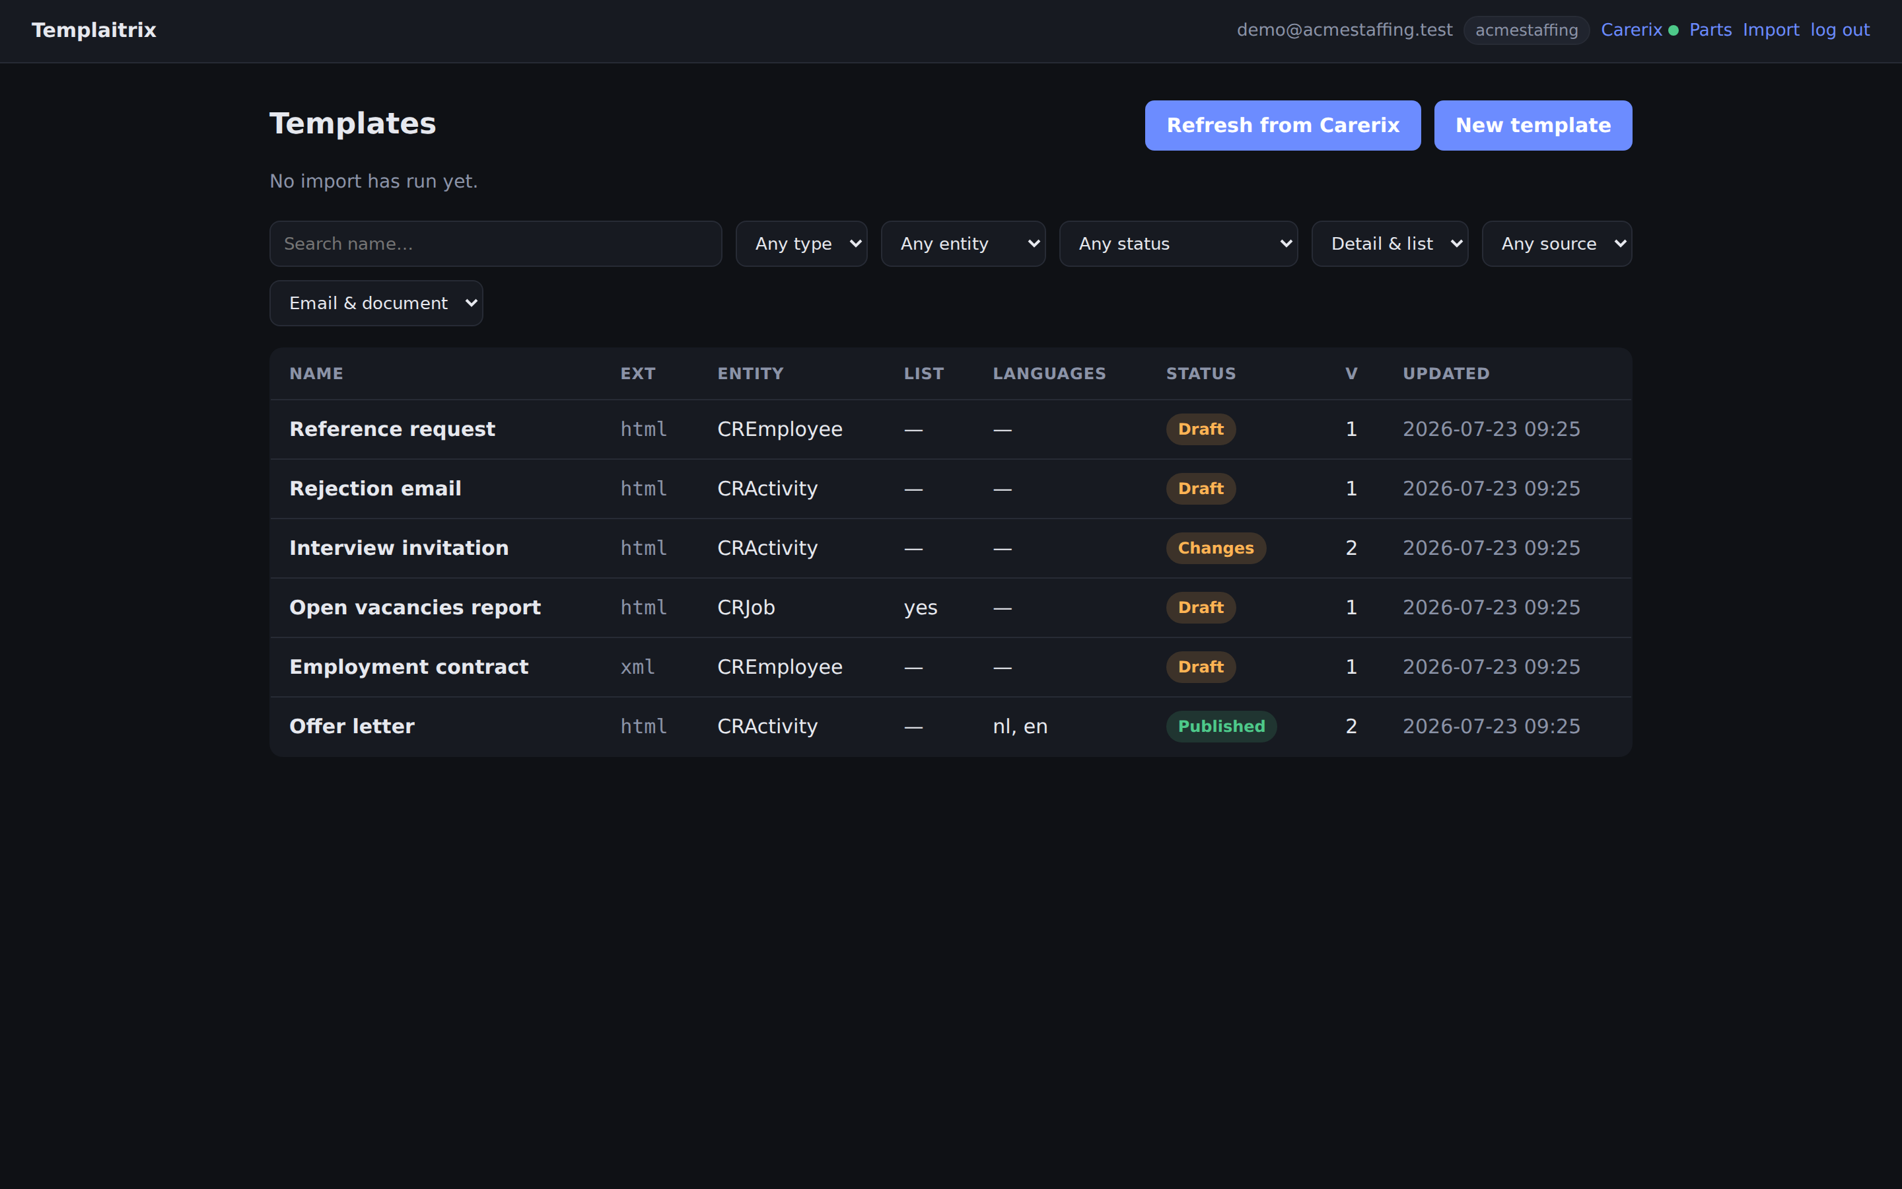1902x1189 pixels.
Task: Click Draft badge for Open vacancies report
Action: tap(1200, 607)
